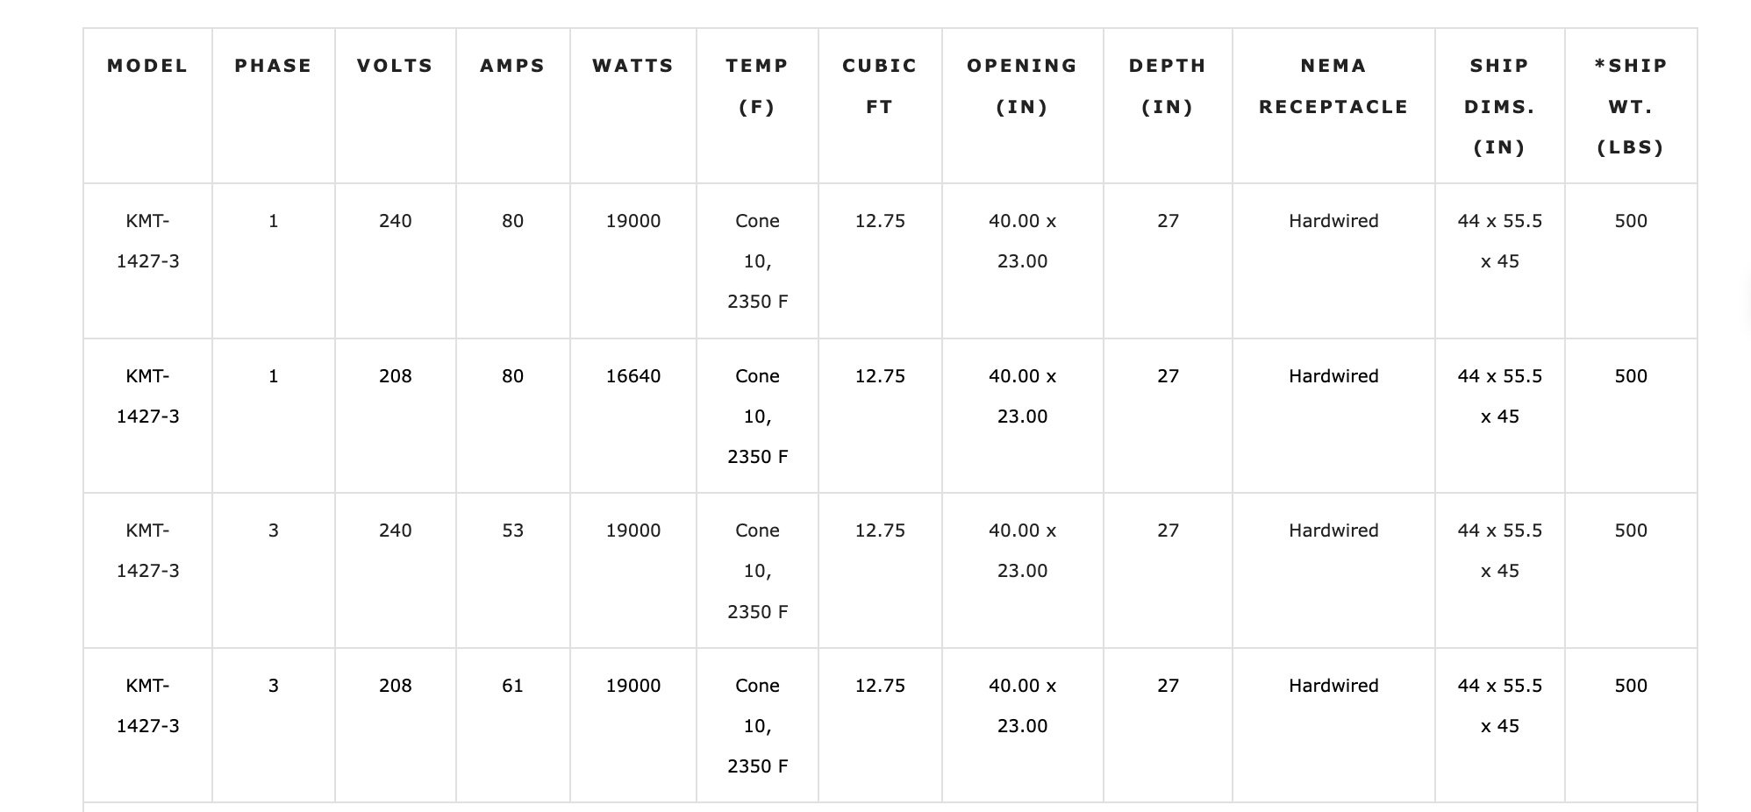
Task: Click the VOLTS column header
Action: click(x=395, y=66)
